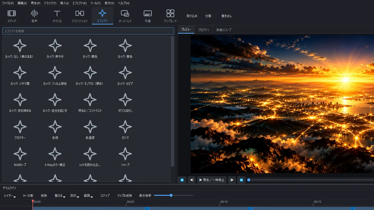Open the タイトル title panel
The image size is (374, 210).
point(57,16)
